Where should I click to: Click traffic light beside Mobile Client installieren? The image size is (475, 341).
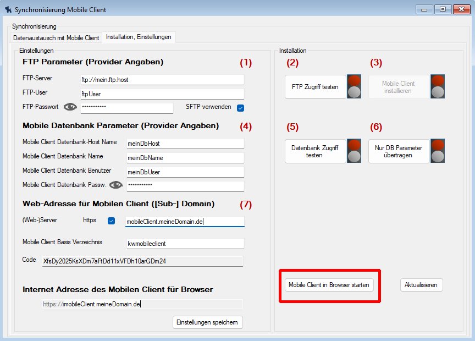(437, 86)
